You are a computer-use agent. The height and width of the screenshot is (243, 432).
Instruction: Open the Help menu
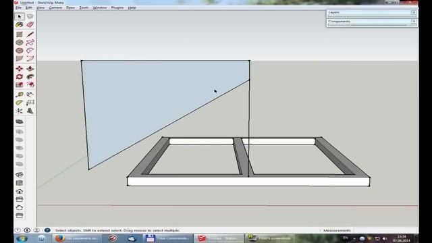point(132,7)
